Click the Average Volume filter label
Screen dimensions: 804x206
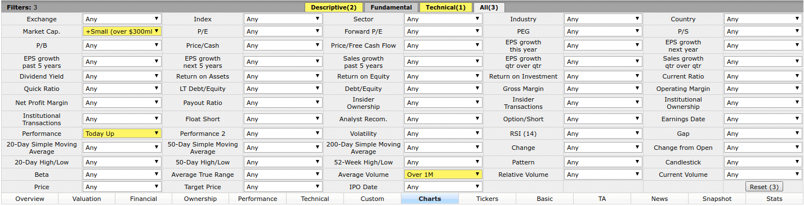(x=363, y=175)
